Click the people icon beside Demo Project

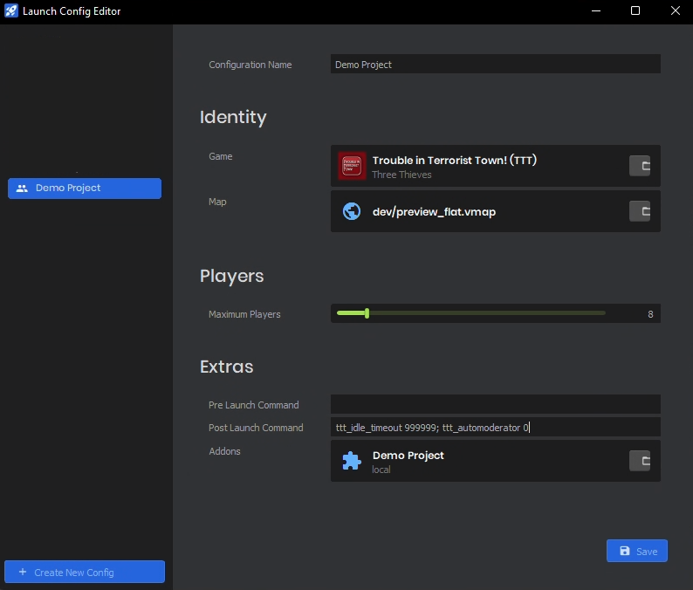pyautogui.click(x=22, y=189)
